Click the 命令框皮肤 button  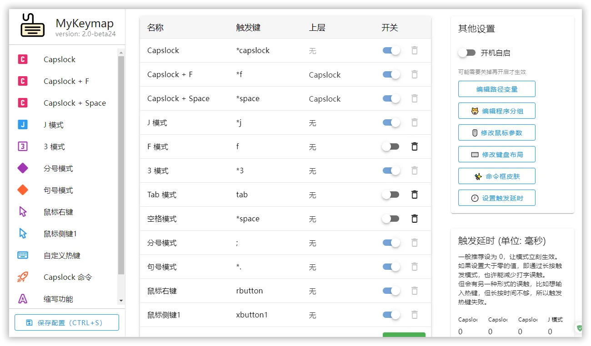click(x=497, y=176)
